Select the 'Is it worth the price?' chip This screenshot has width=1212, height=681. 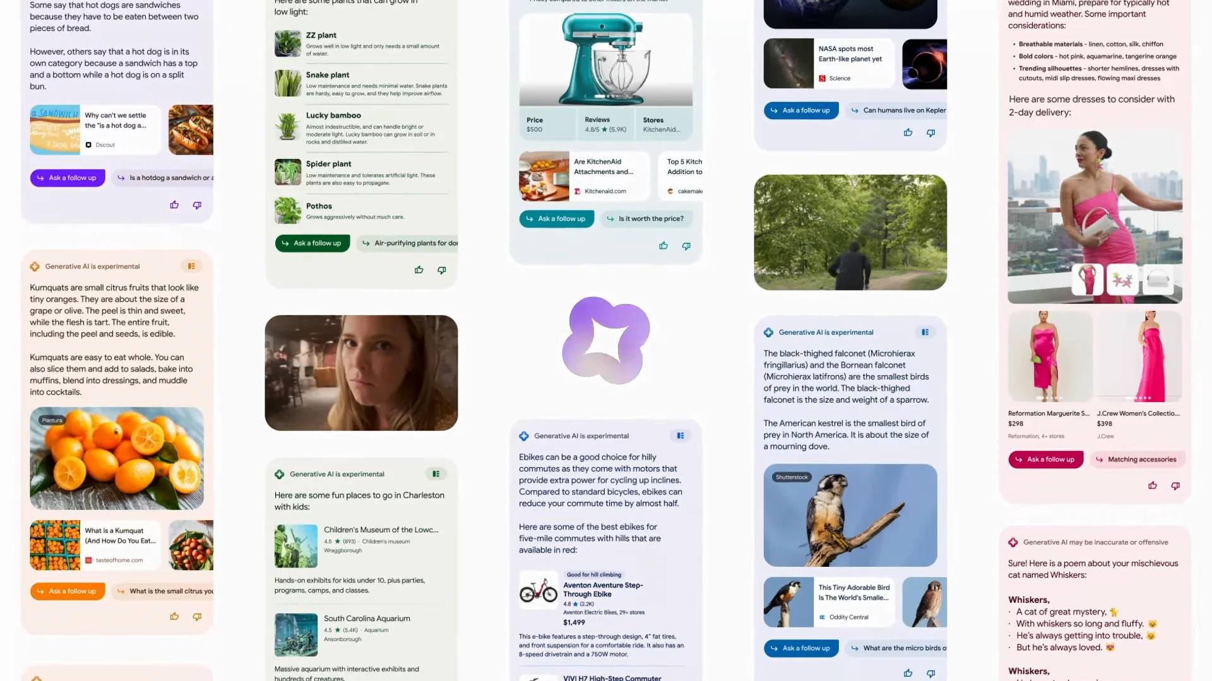point(646,218)
